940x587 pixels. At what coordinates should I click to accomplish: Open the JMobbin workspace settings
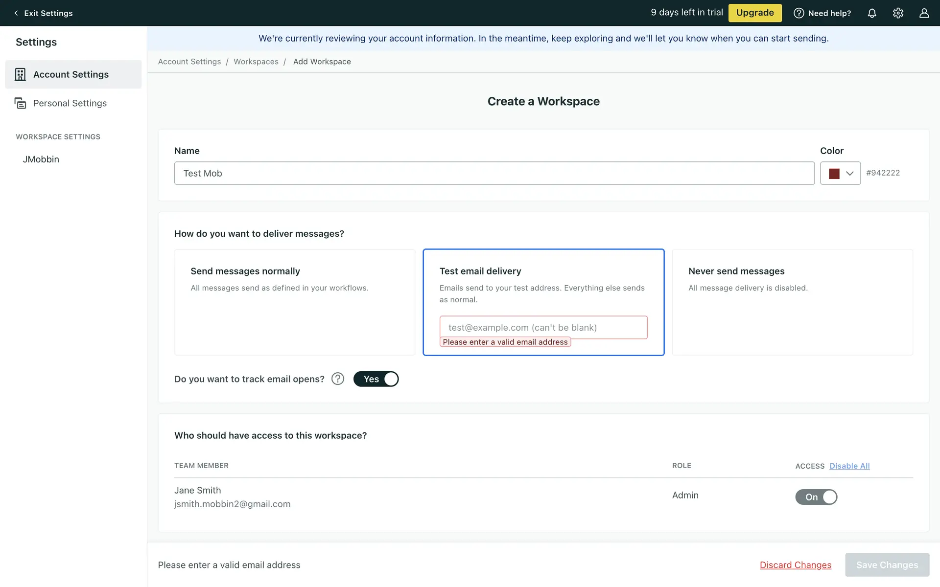point(41,159)
